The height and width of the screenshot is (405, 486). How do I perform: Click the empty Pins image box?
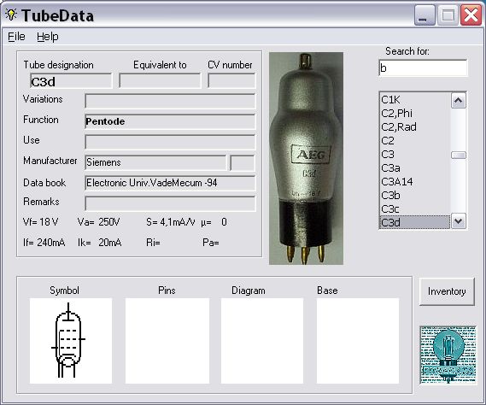tap(167, 341)
